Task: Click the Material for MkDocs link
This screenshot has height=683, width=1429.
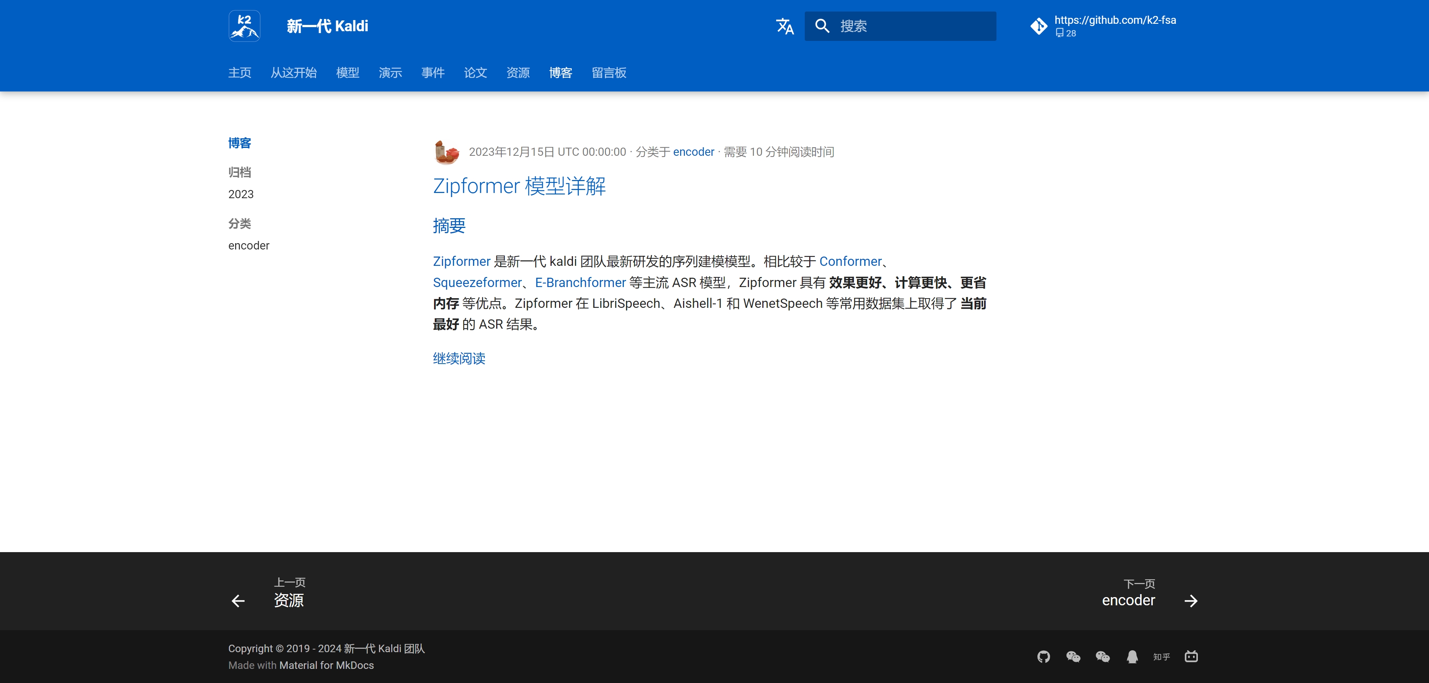Action: pos(326,665)
